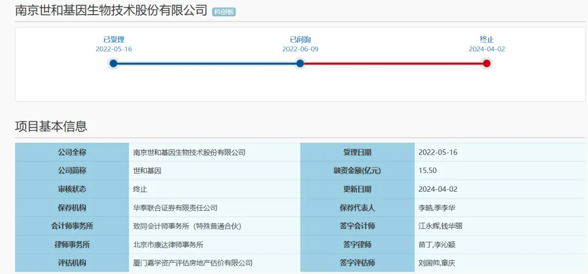Click the red 终止 timeline dot
This screenshot has width=588, height=274.
(487, 63)
